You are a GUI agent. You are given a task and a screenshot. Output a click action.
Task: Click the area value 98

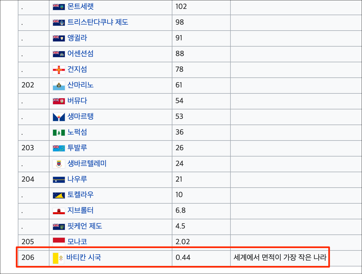pos(180,22)
